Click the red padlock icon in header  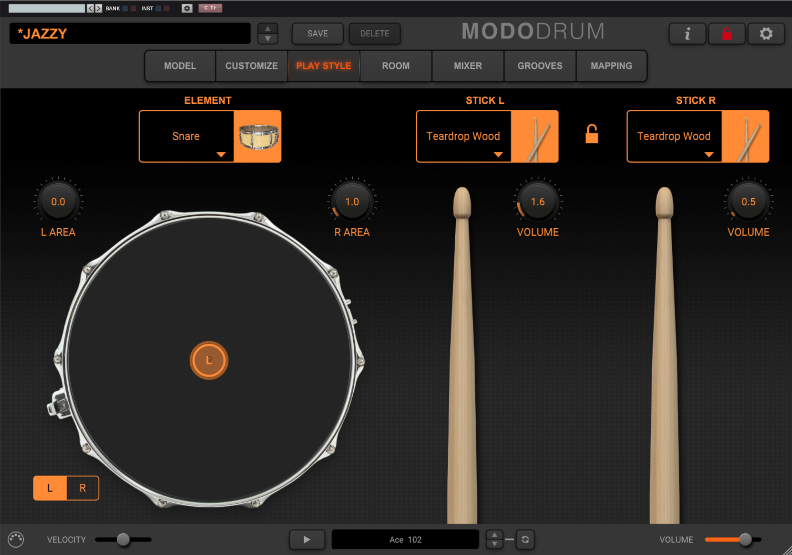727,34
